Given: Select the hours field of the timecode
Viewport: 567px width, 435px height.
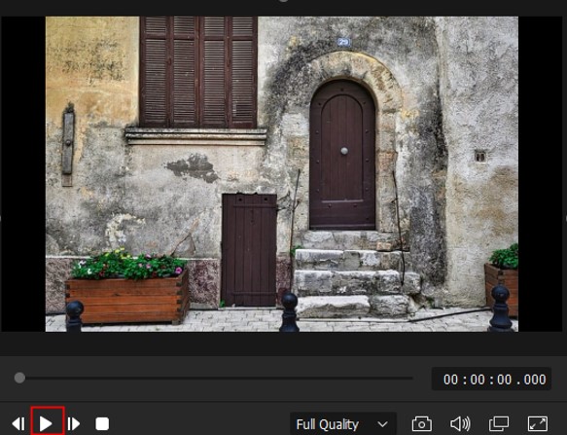Looking at the screenshot, I should pyautogui.click(x=450, y=380).
